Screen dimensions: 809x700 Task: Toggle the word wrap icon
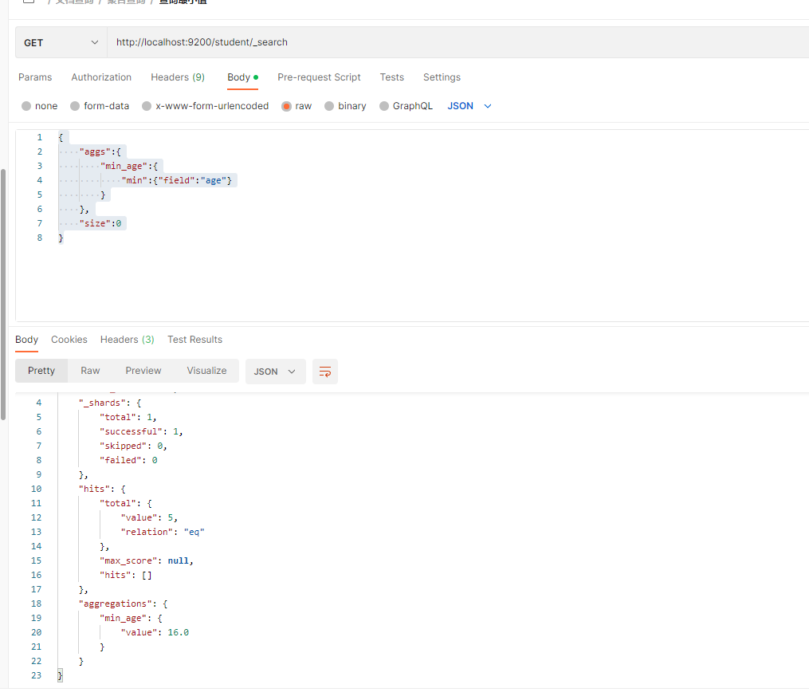[x=325, y=372]
